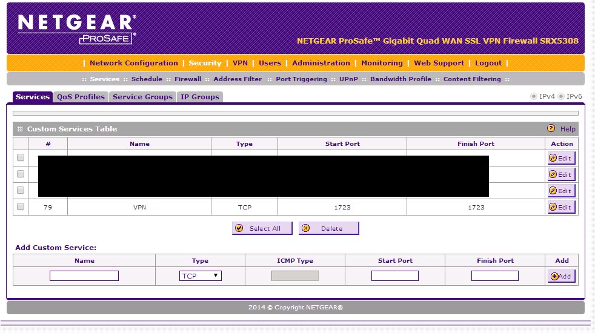This screenshot has height=333, width=595.
Task: Switch to the QoS Profiles tab
Action: point(81,97)
